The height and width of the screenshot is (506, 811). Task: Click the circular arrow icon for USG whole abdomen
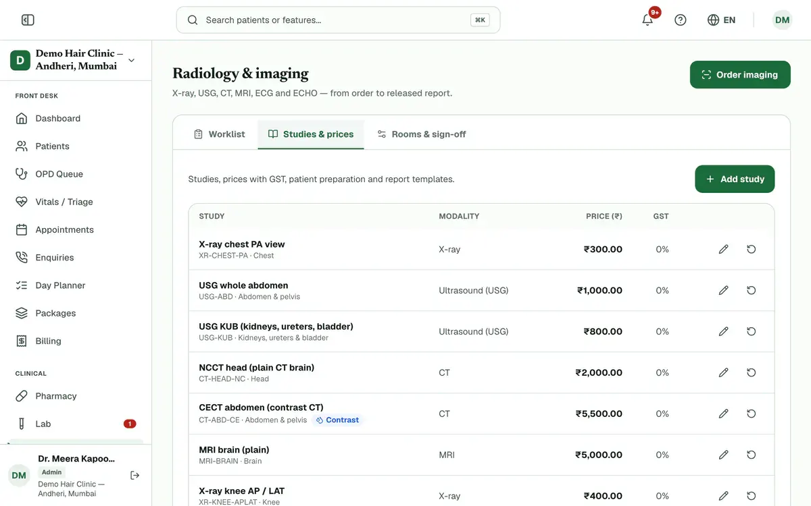752,291
